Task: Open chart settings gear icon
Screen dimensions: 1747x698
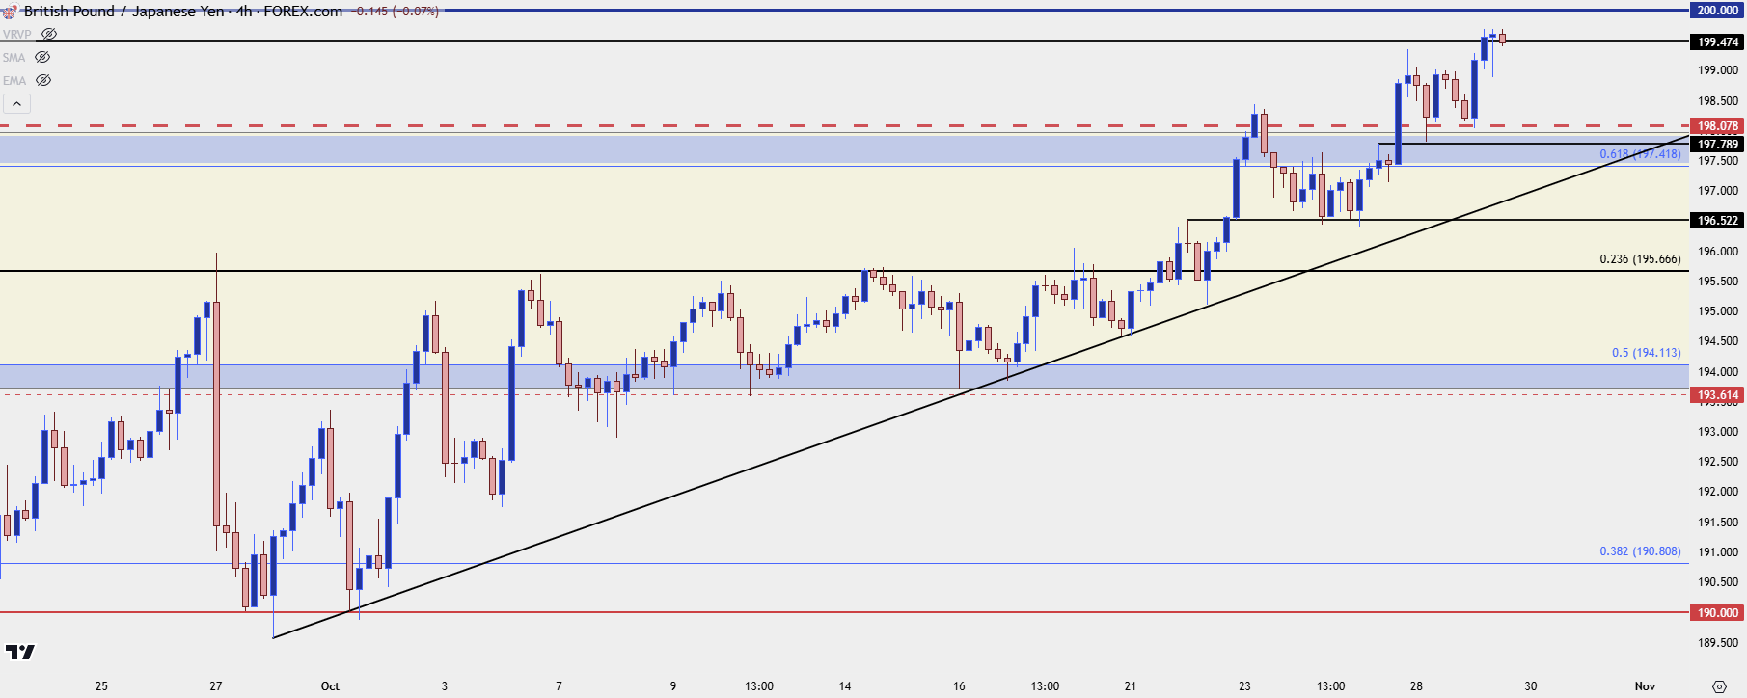Action: coord(1719,686)
